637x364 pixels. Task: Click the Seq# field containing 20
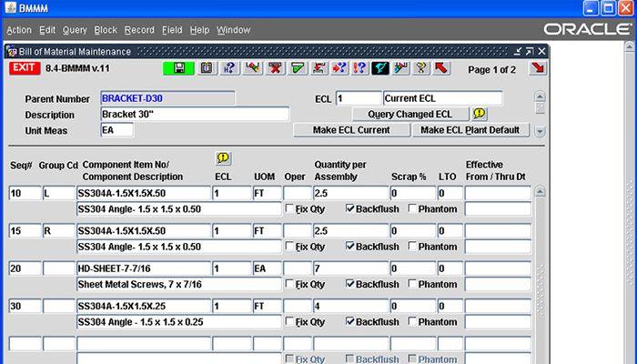[x=25, y=268]
